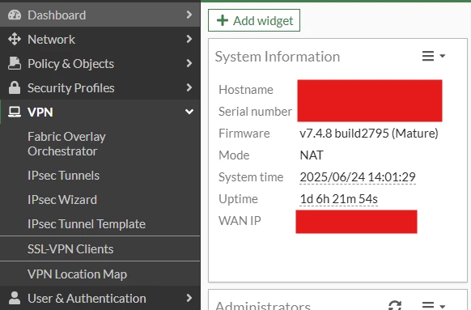Open the Administrators widget hamburger menu
Image resolution: width=471 pixels, height=310 pixels.
coord(428,305)
